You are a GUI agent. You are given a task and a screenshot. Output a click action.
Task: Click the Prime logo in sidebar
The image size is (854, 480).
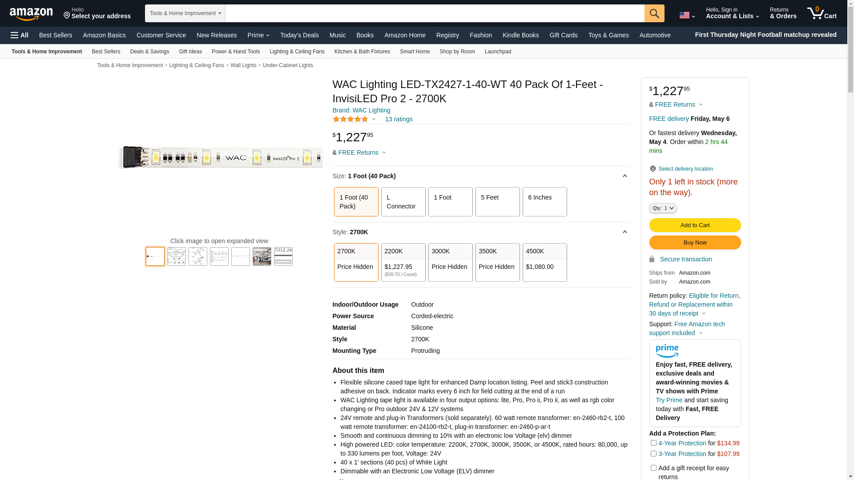pyautogui.click(x=667, y=351)
